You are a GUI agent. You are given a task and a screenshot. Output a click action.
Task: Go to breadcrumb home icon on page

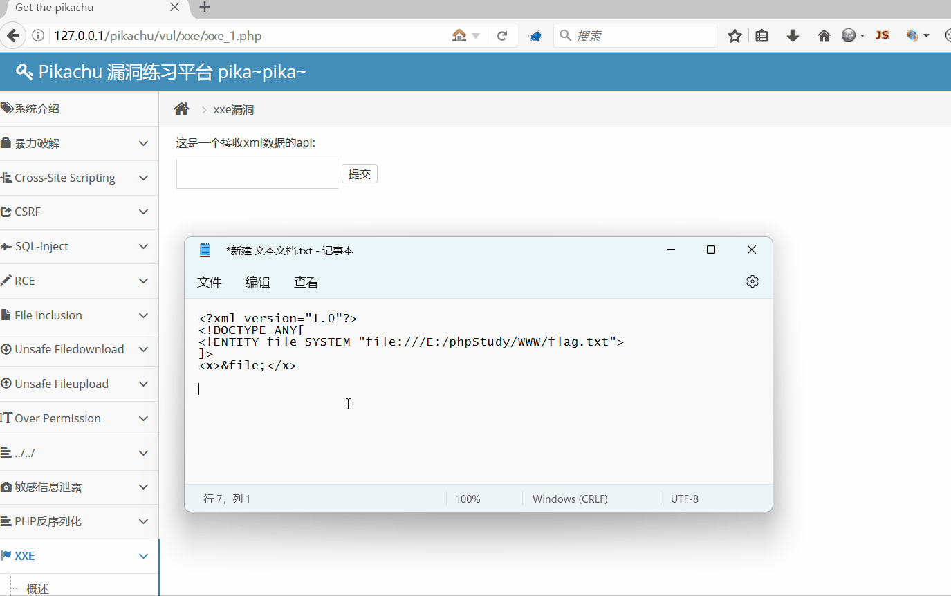[181, 109]
